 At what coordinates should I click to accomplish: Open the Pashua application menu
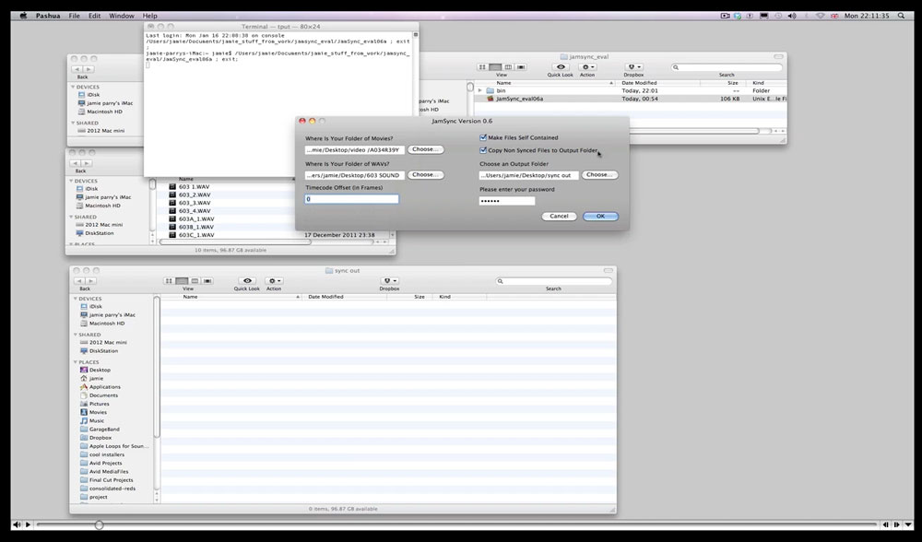[x=48, y=16]
